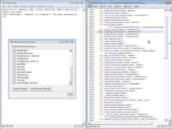Viewport: 172px width, 129px height.
Task: Click GUI: ON (TK) status indicator
Action: click(7, 126)
